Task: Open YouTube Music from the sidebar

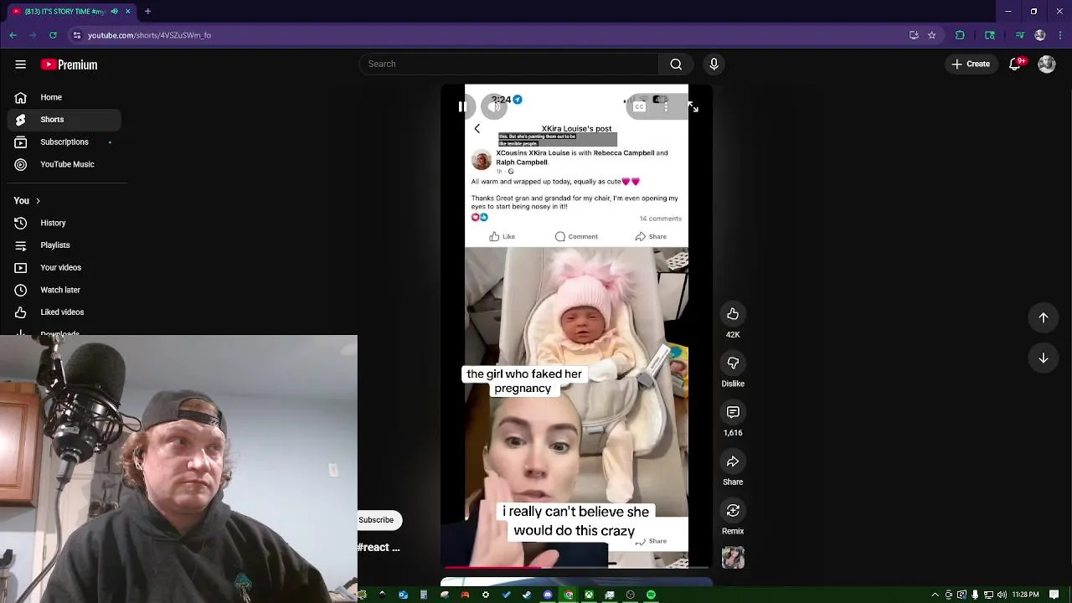Action: click(x=64, y=164)
